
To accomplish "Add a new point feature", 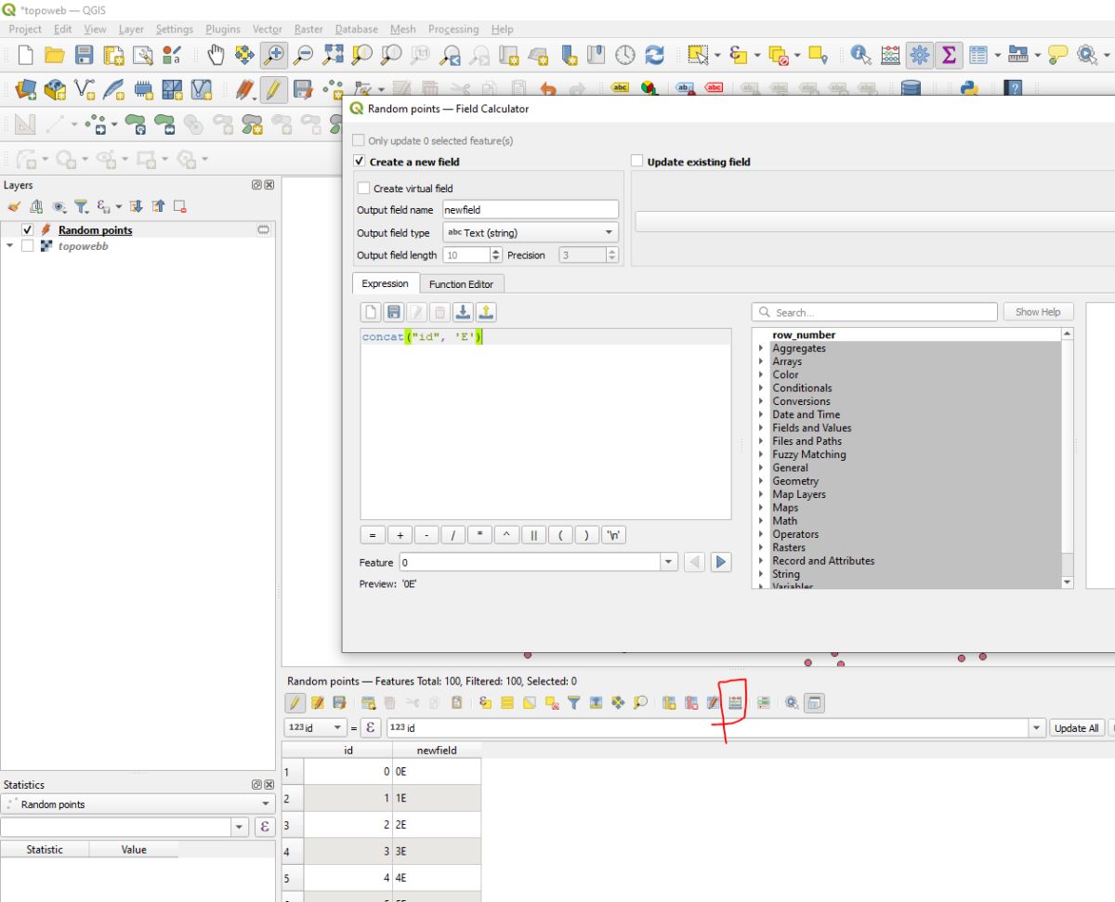I will (333, 89).
